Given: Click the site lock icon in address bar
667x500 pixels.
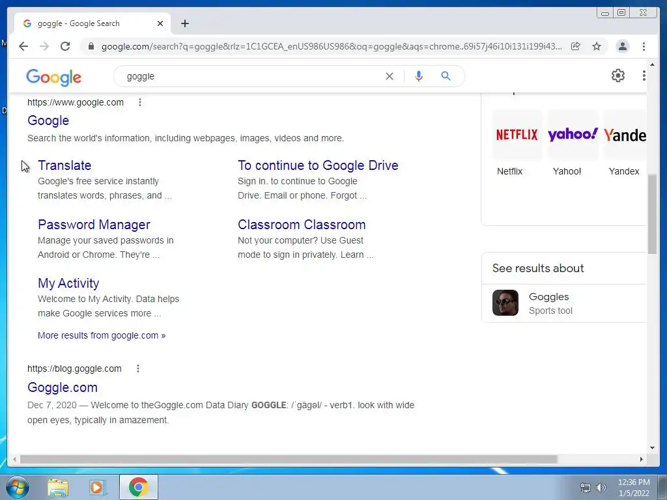Looking at the screenshot, I should click(91, 46).
